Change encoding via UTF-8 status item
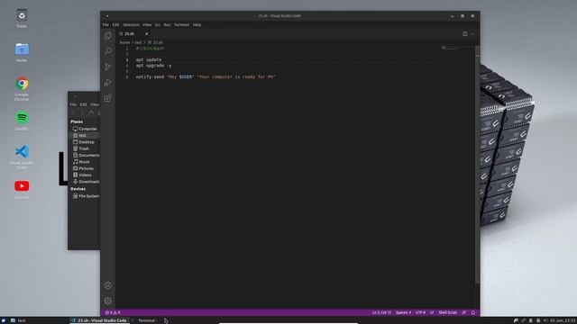Image resolution: width=577 pixels, height=324 pixels. [421, 312]
